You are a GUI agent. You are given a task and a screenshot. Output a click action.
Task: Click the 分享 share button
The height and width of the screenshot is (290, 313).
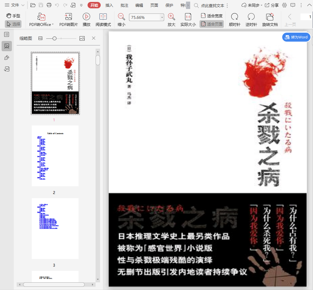272,5
